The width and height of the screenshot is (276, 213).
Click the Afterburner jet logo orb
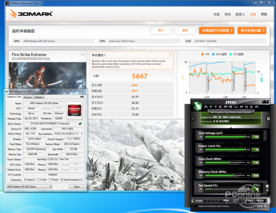[x=197, y=106]
